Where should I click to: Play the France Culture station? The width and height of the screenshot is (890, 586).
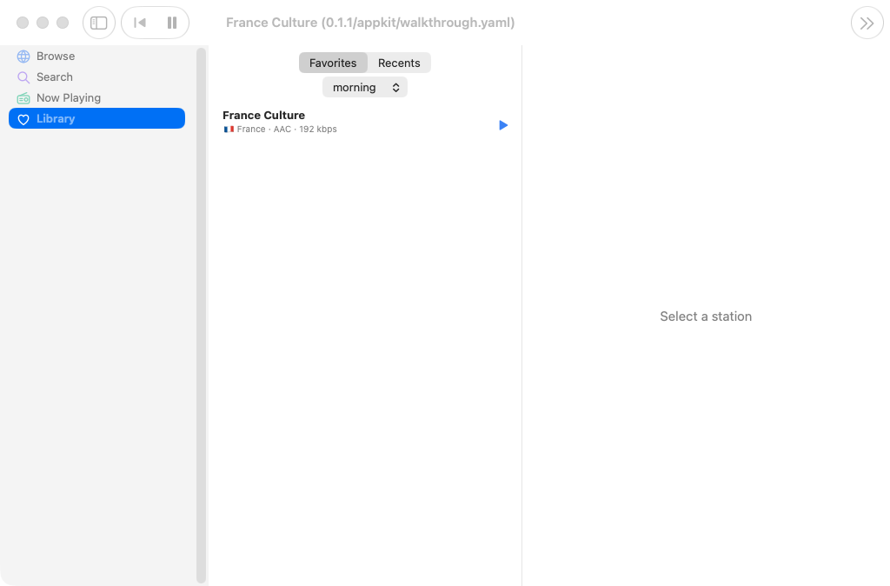pos(503,125)
